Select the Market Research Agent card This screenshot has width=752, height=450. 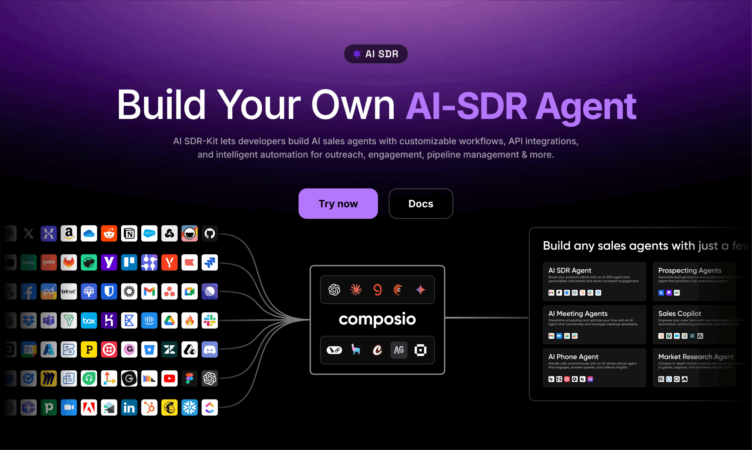point(699,367)
